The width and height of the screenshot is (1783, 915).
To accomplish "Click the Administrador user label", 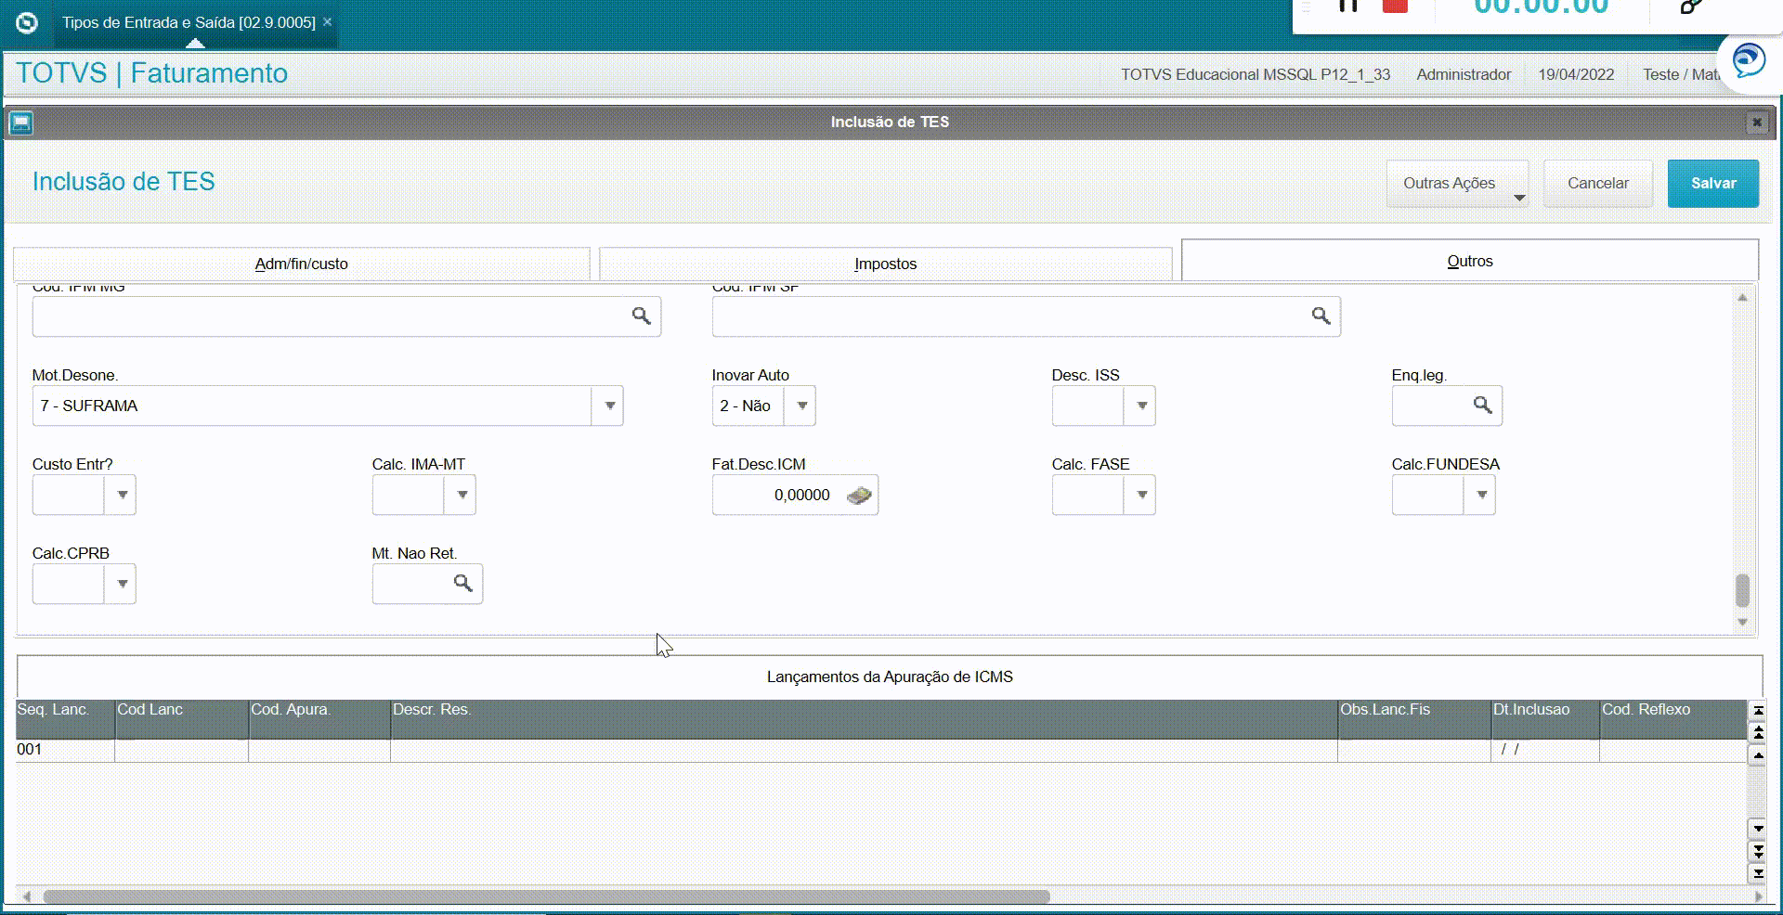I will (1464, 74).
